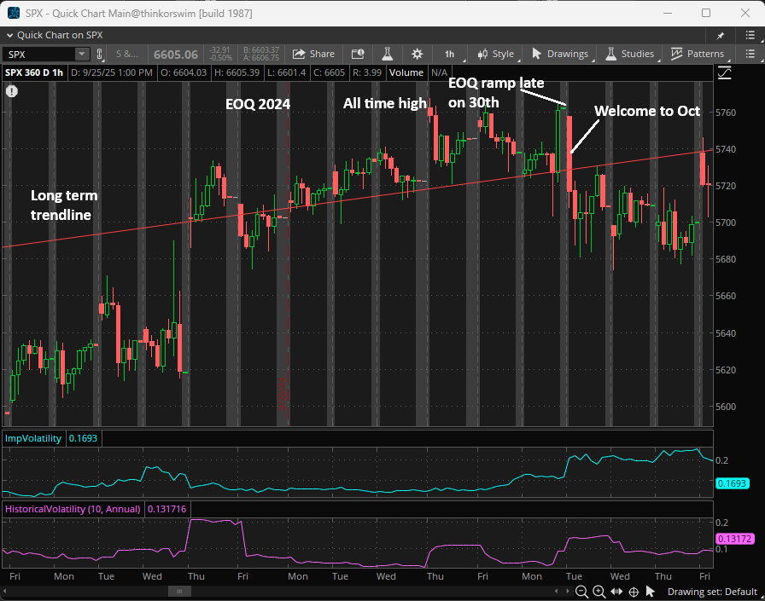The image size is (765, 601).
Task: Click the HistoricalVolatility (10, Annual) study label
Action: pos(73,509)
